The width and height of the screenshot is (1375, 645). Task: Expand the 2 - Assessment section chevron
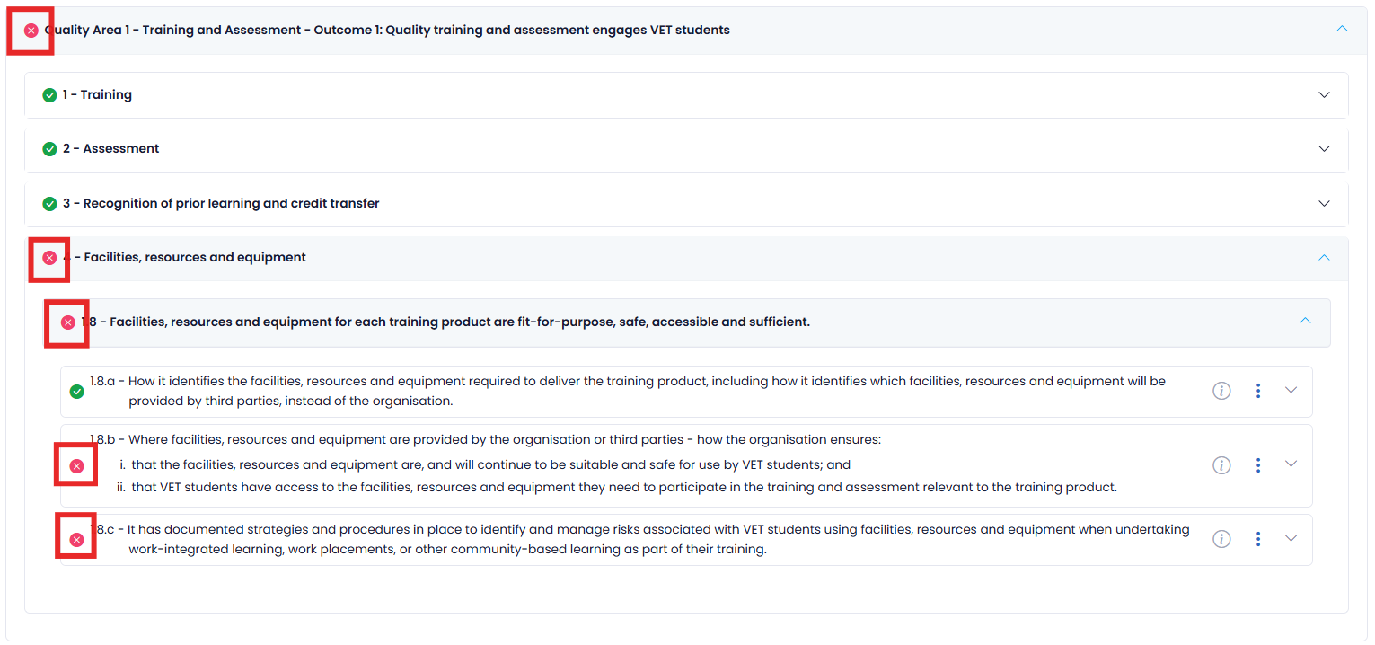pos(1324,149)
